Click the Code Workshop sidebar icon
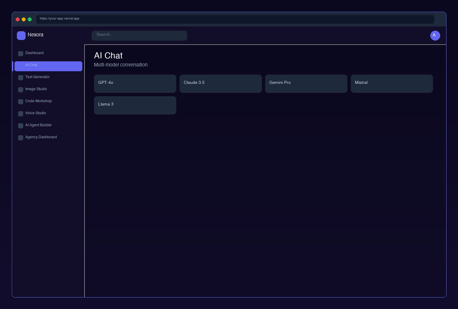This screenshot has width=458, height=309. point(20,102)
